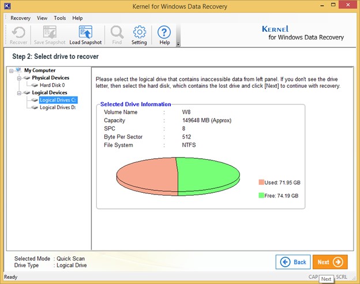Click the orange Next button
360x284 pixels.
point(330,262)
